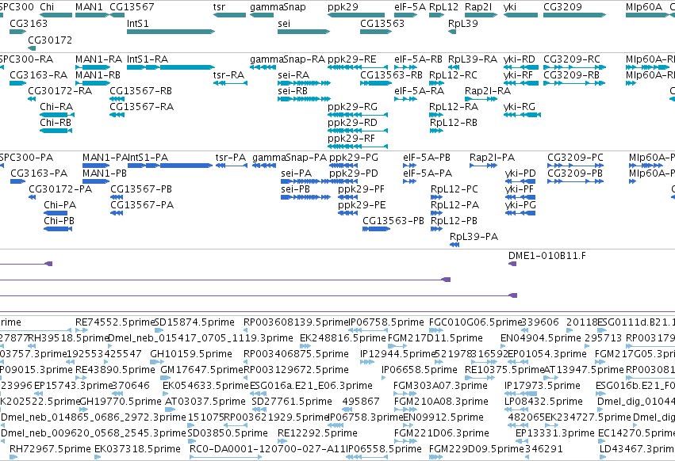Open the RE74552.5prime EST label

click(x=114, y=322)
